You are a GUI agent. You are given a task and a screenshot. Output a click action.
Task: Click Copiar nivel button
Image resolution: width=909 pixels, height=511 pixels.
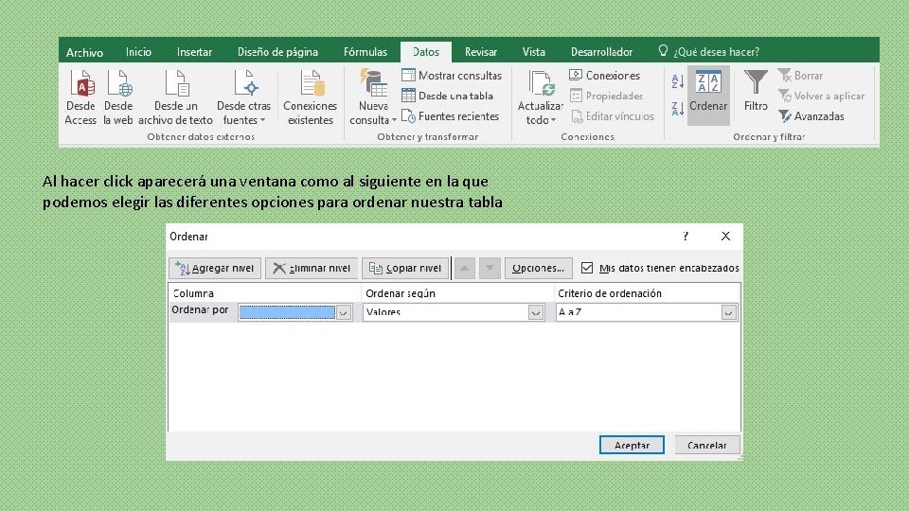405,268
